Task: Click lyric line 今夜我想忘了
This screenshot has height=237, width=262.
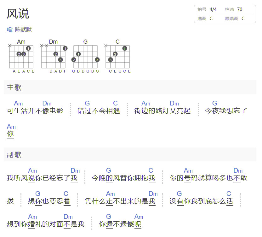Action: 226,111
